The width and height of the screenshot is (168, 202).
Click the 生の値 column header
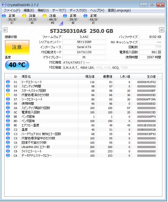tap(144, 77)
